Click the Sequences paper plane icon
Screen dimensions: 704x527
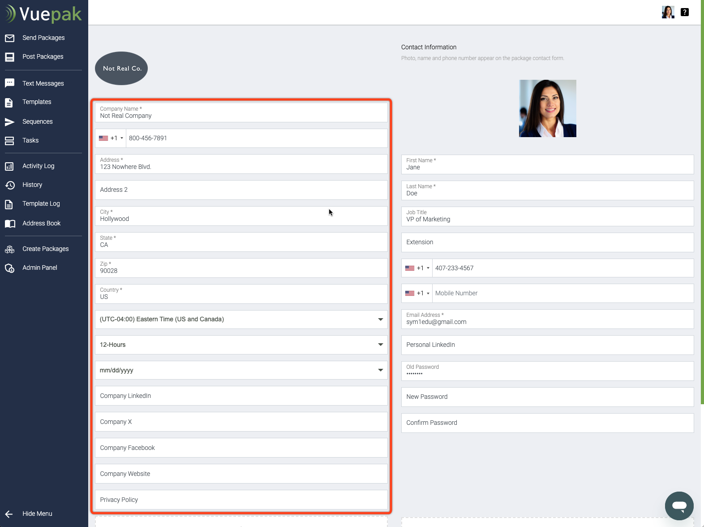point(9,122)
